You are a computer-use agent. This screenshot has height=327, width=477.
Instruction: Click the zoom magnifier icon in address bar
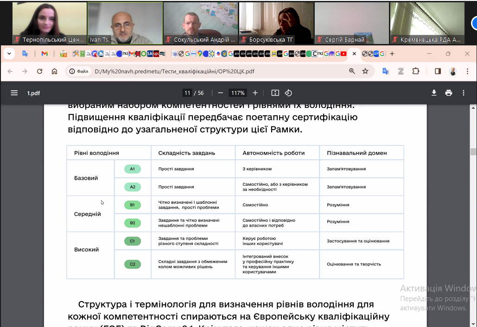pyautogui.click(x=352, y=71)
